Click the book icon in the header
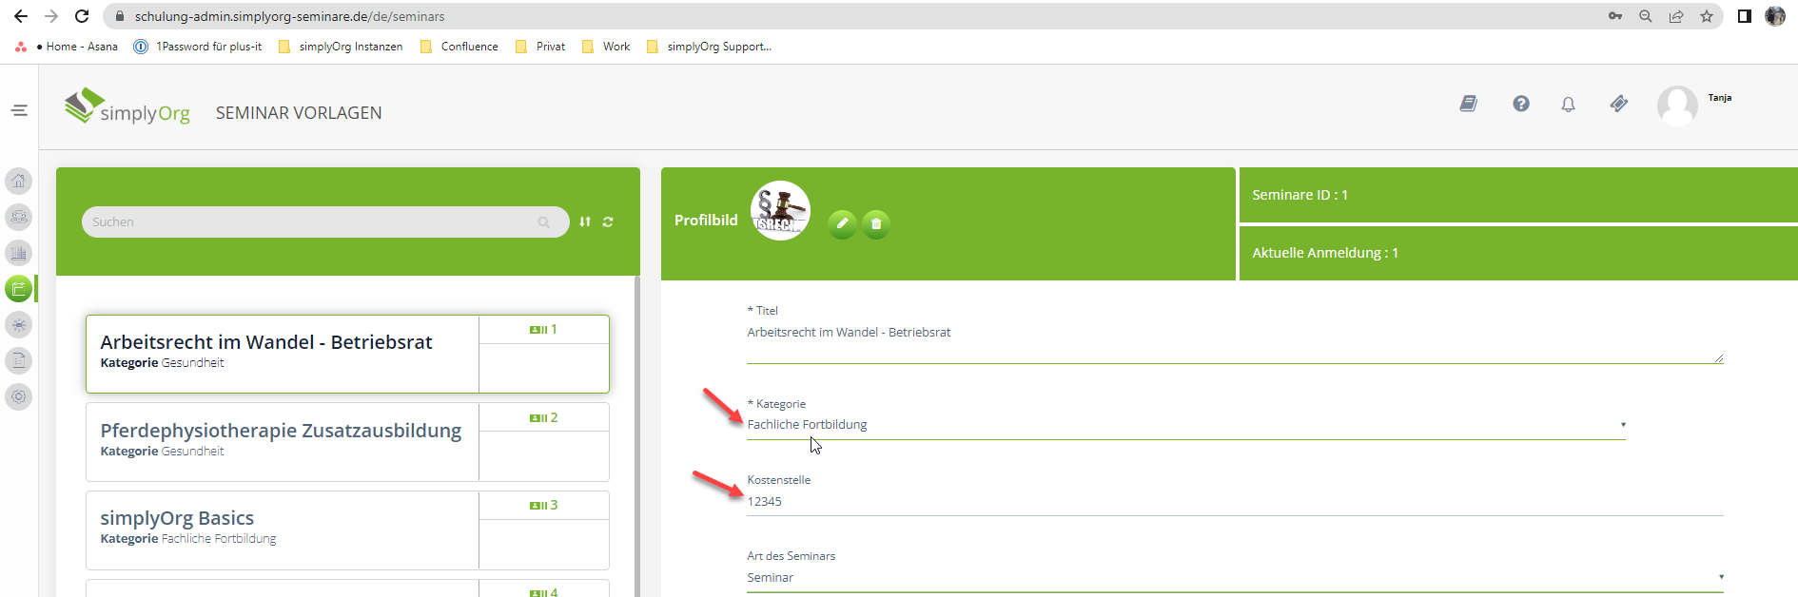Viewport: 1798px width, 597px height. 1469,104
